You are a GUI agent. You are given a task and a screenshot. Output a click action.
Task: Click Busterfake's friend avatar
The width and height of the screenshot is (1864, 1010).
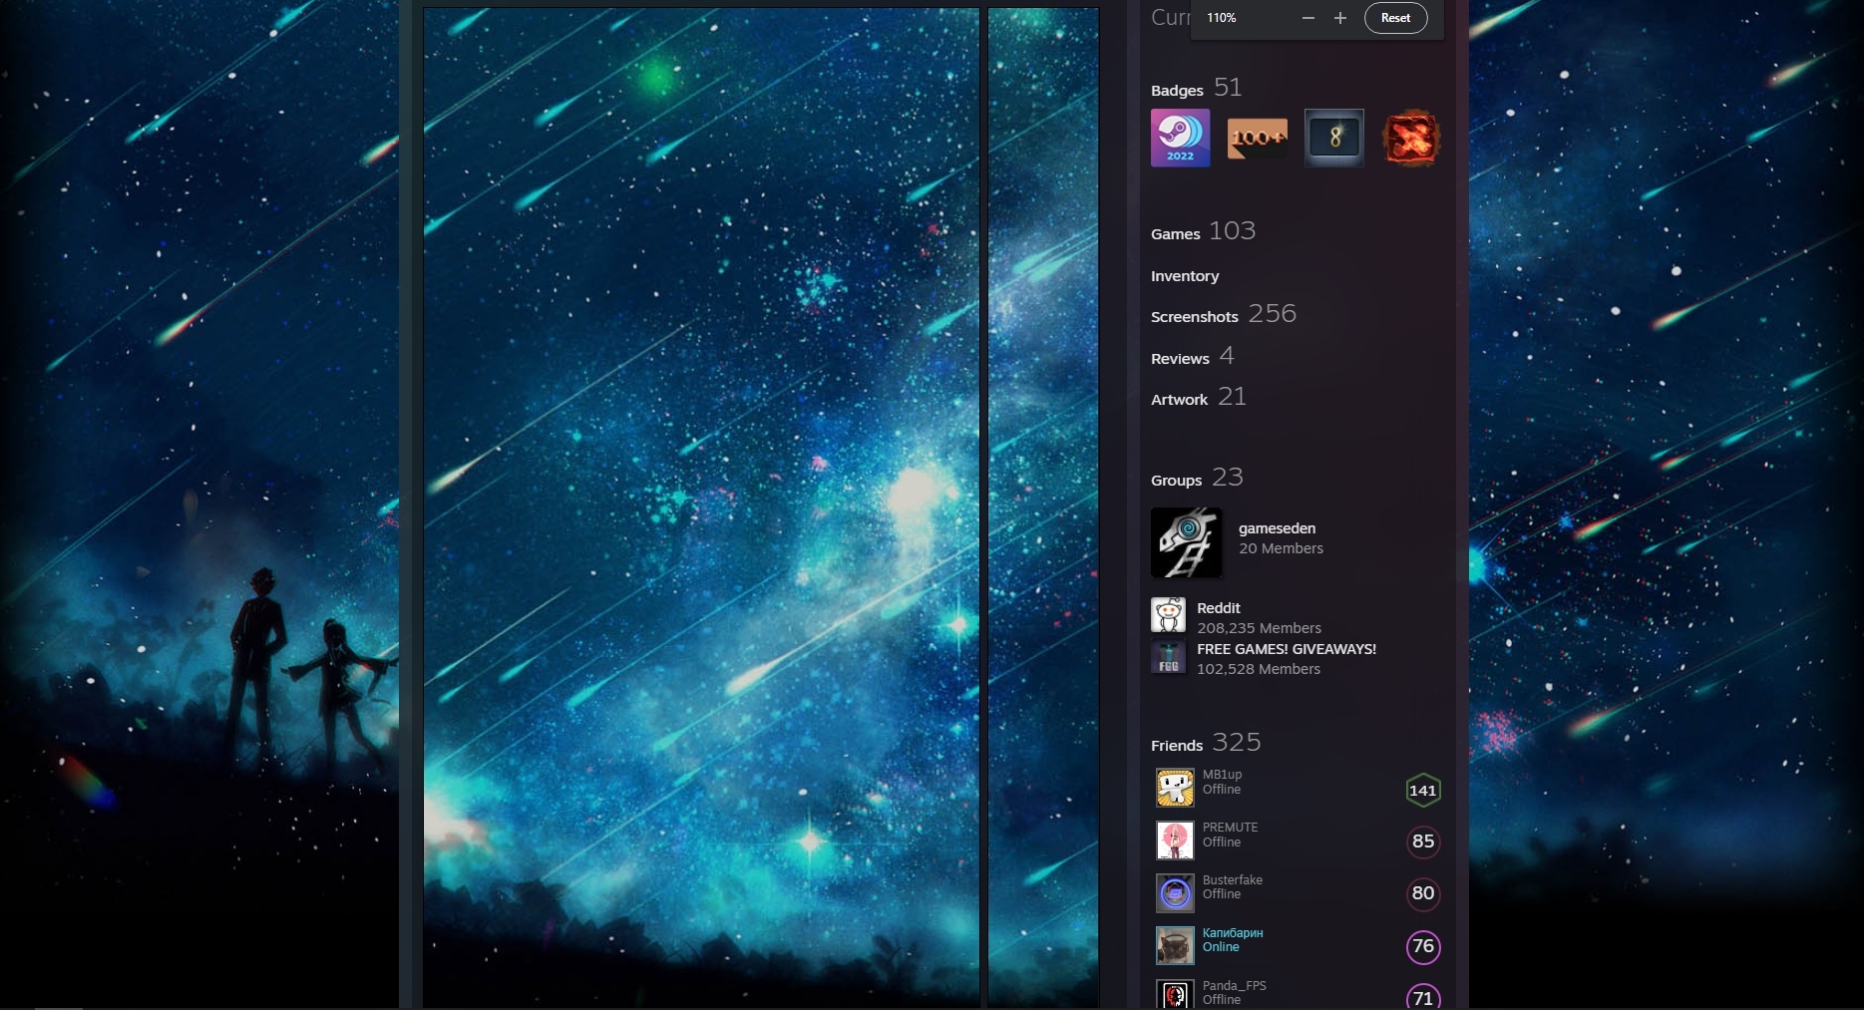pyautogui.click(x=1174, y=892)
